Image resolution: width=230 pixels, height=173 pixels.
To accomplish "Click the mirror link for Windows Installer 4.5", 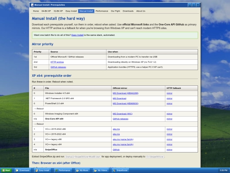I will 170,93.
